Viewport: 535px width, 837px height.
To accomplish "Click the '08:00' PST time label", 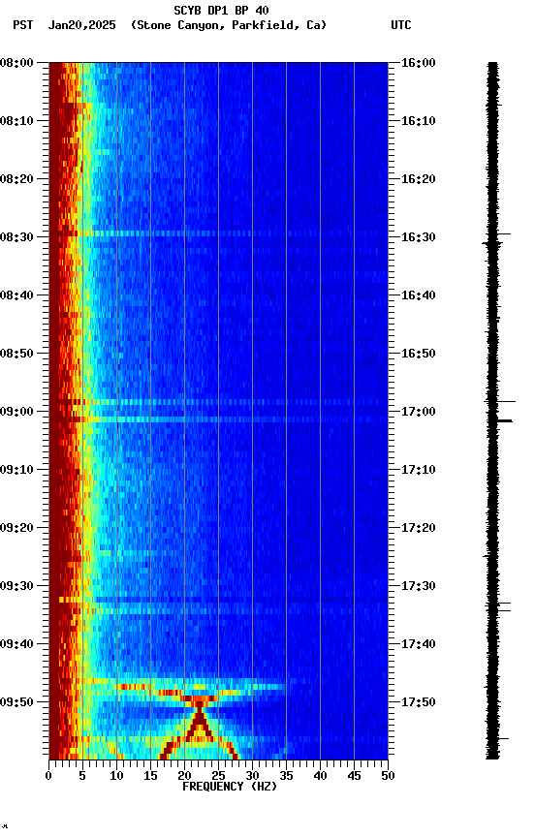I will [x=16, y=63].
